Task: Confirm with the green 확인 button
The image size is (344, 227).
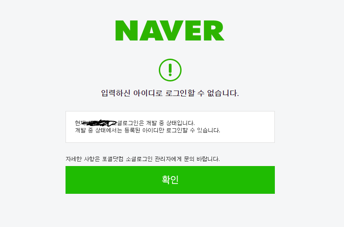Action: (170, 180)
